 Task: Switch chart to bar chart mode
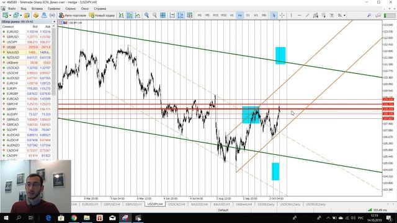122,15
